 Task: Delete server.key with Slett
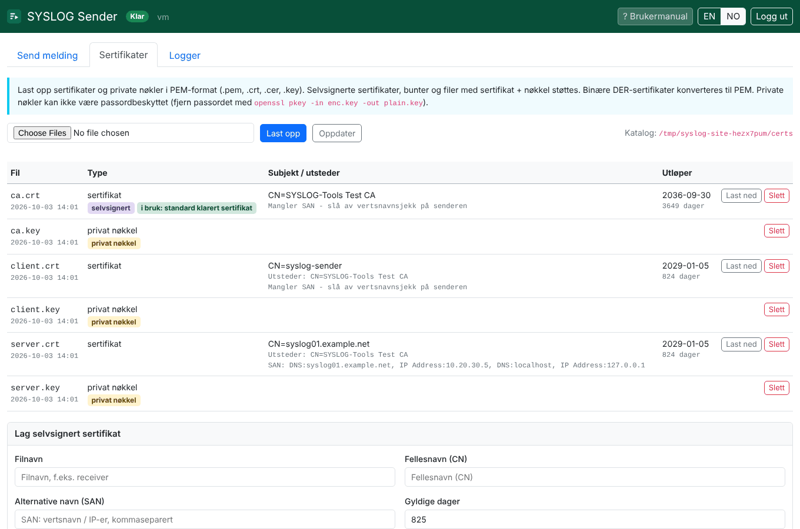tap(776, 388)
